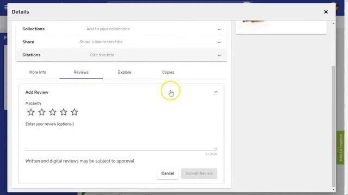This screenshot has width=348, height=195.
Task: Rate Macbeth three stars
Action: point(53,112)
